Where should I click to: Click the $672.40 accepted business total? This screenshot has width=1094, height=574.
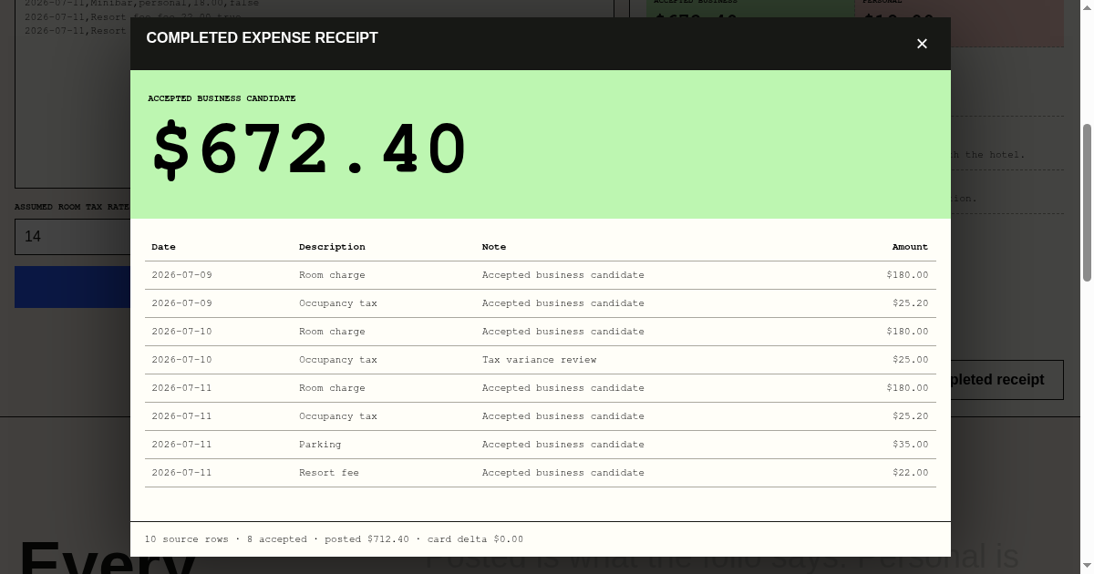coord(310,150)
